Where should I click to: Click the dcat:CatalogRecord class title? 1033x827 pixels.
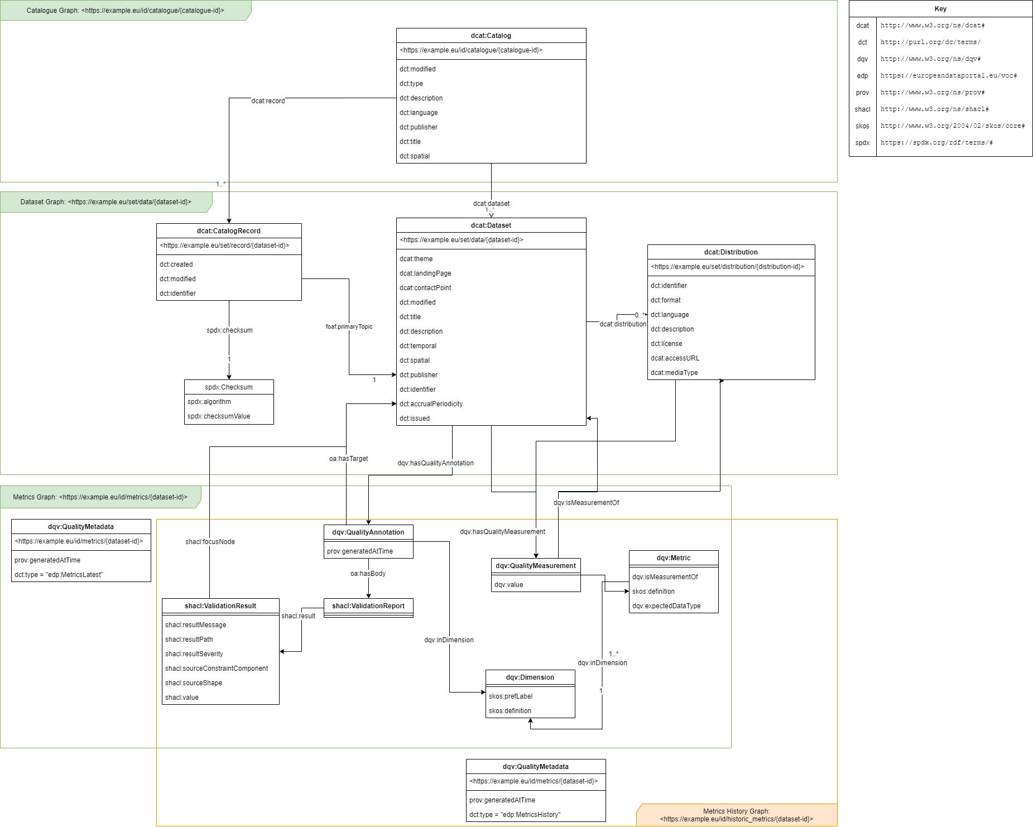coord(228,231)
